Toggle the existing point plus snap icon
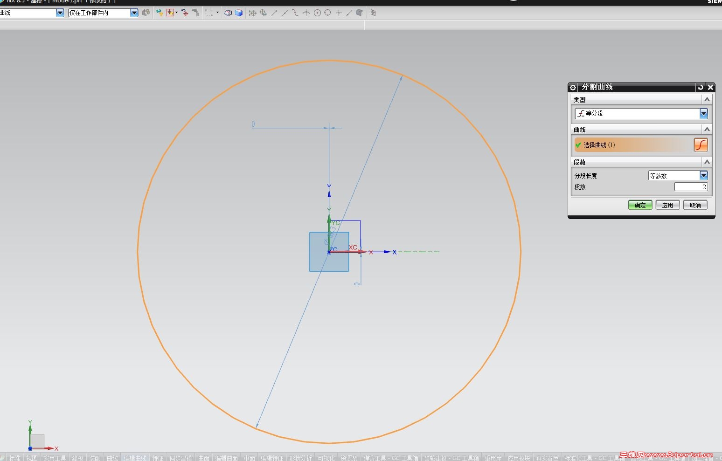 [339, 13]
